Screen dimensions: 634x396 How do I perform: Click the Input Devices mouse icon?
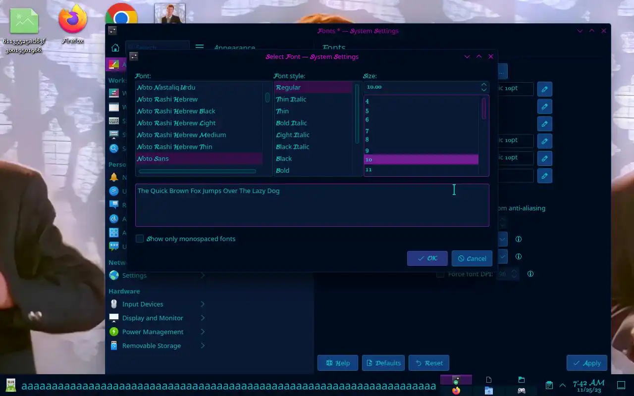(114, 304)
